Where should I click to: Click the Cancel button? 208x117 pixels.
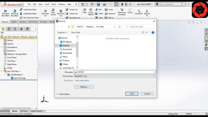pyautogui.click(x=147, y=94)
